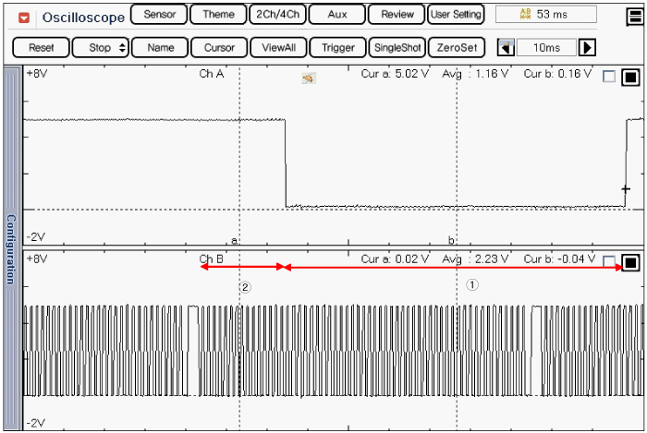Expand the Configuration side panel
The height and width of the screenshot is (433, 647).
tap(11, 248)
